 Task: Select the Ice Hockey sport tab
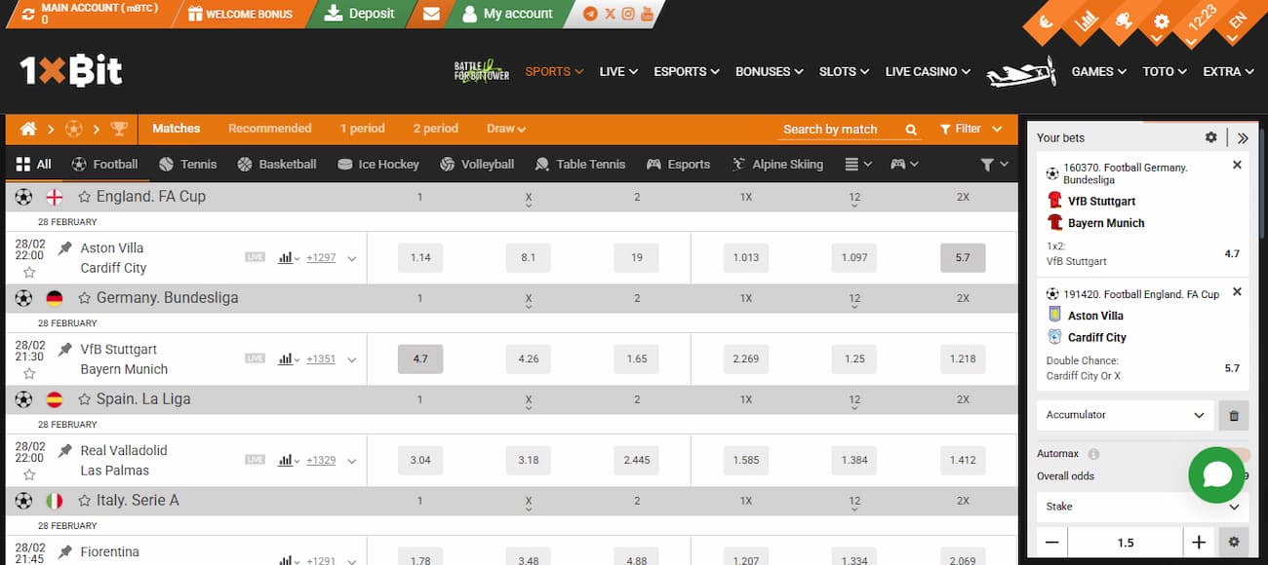coord(378,165)
